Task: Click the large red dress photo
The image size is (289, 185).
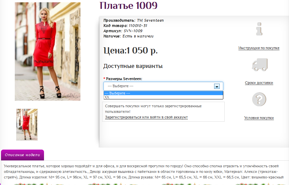Action: pos(48,51)
